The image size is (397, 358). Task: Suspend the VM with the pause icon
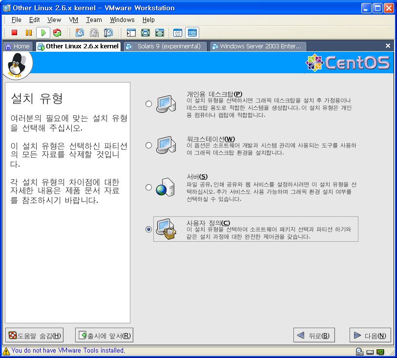click(29, 33)
